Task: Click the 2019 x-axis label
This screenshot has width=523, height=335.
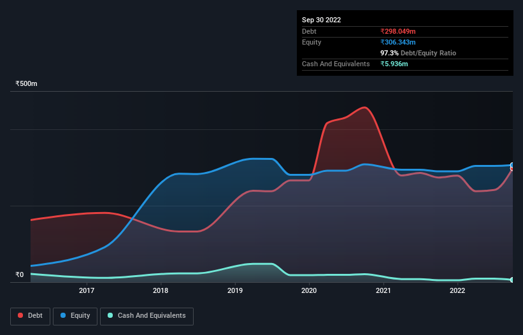Action: (235, 290)
